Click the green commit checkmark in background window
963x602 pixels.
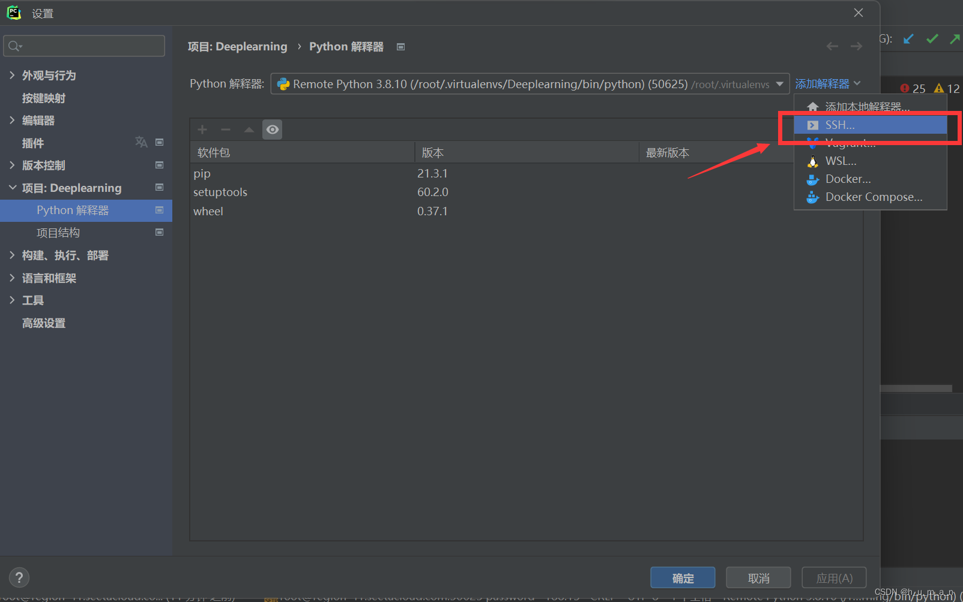[932, 39]
